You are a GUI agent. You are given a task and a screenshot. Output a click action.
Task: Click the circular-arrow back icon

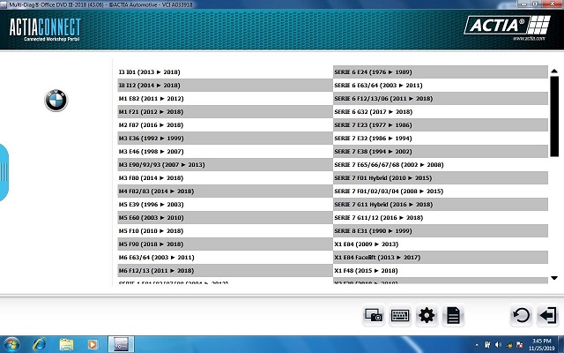521,316
